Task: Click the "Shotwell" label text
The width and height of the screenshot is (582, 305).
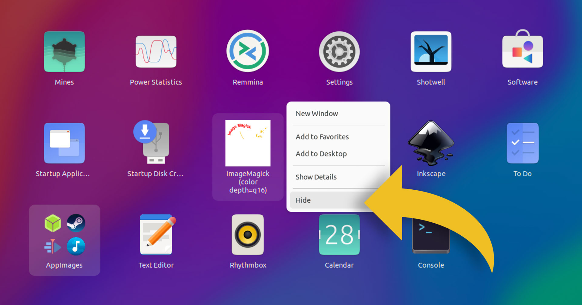Action: [x=431, y=82]
